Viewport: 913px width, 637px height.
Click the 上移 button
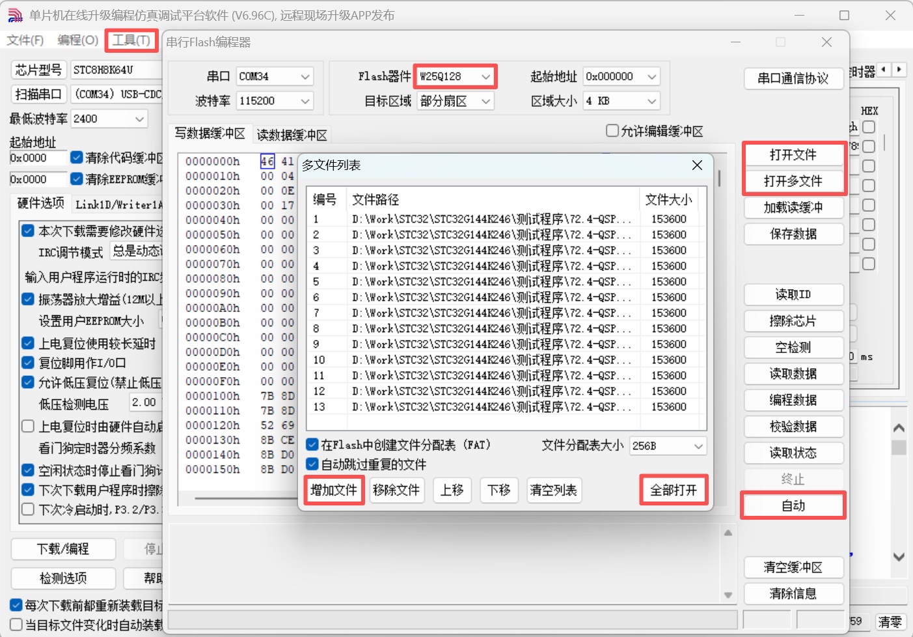coord(452,490)
